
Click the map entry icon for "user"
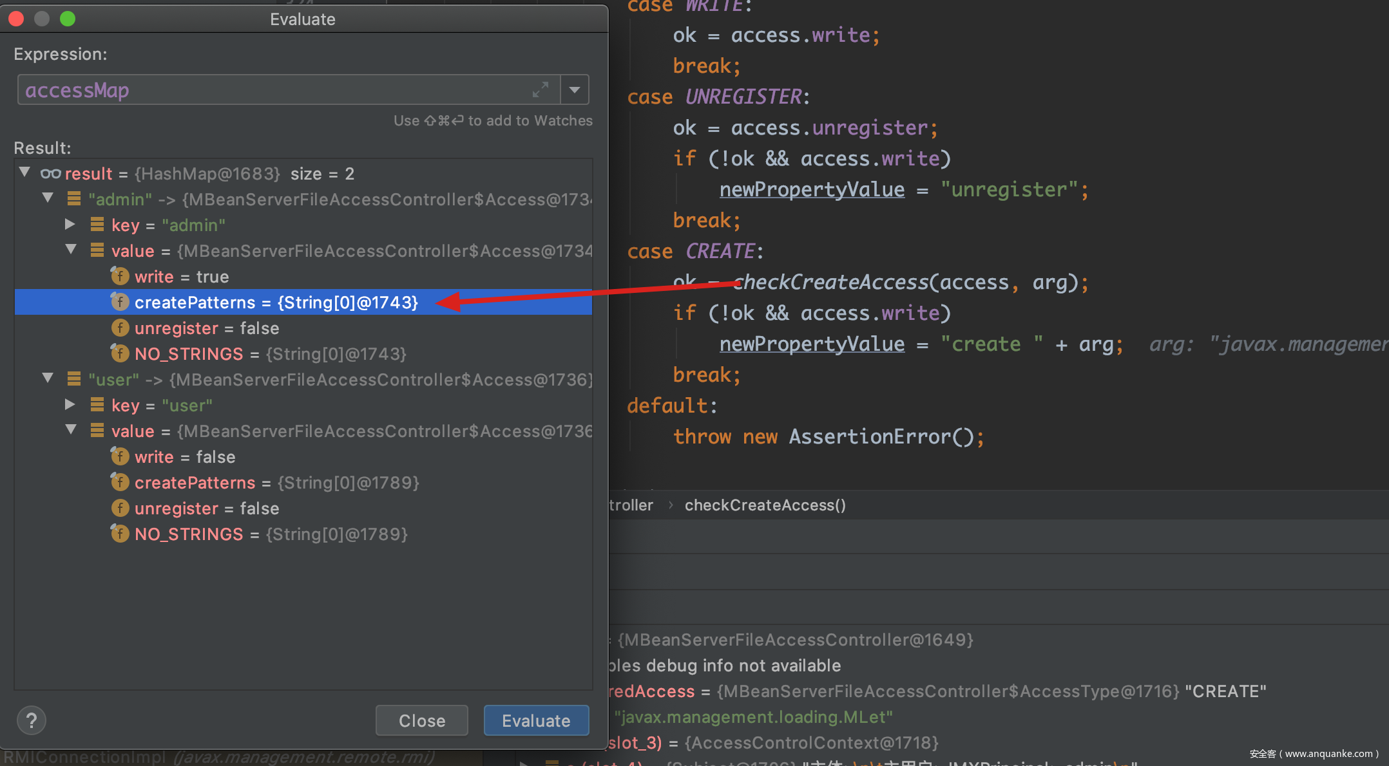click(74, 380)
